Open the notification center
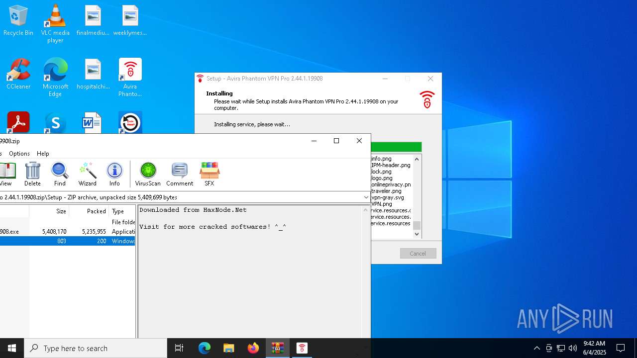This screenshot has width=637, height=358. 621,348
